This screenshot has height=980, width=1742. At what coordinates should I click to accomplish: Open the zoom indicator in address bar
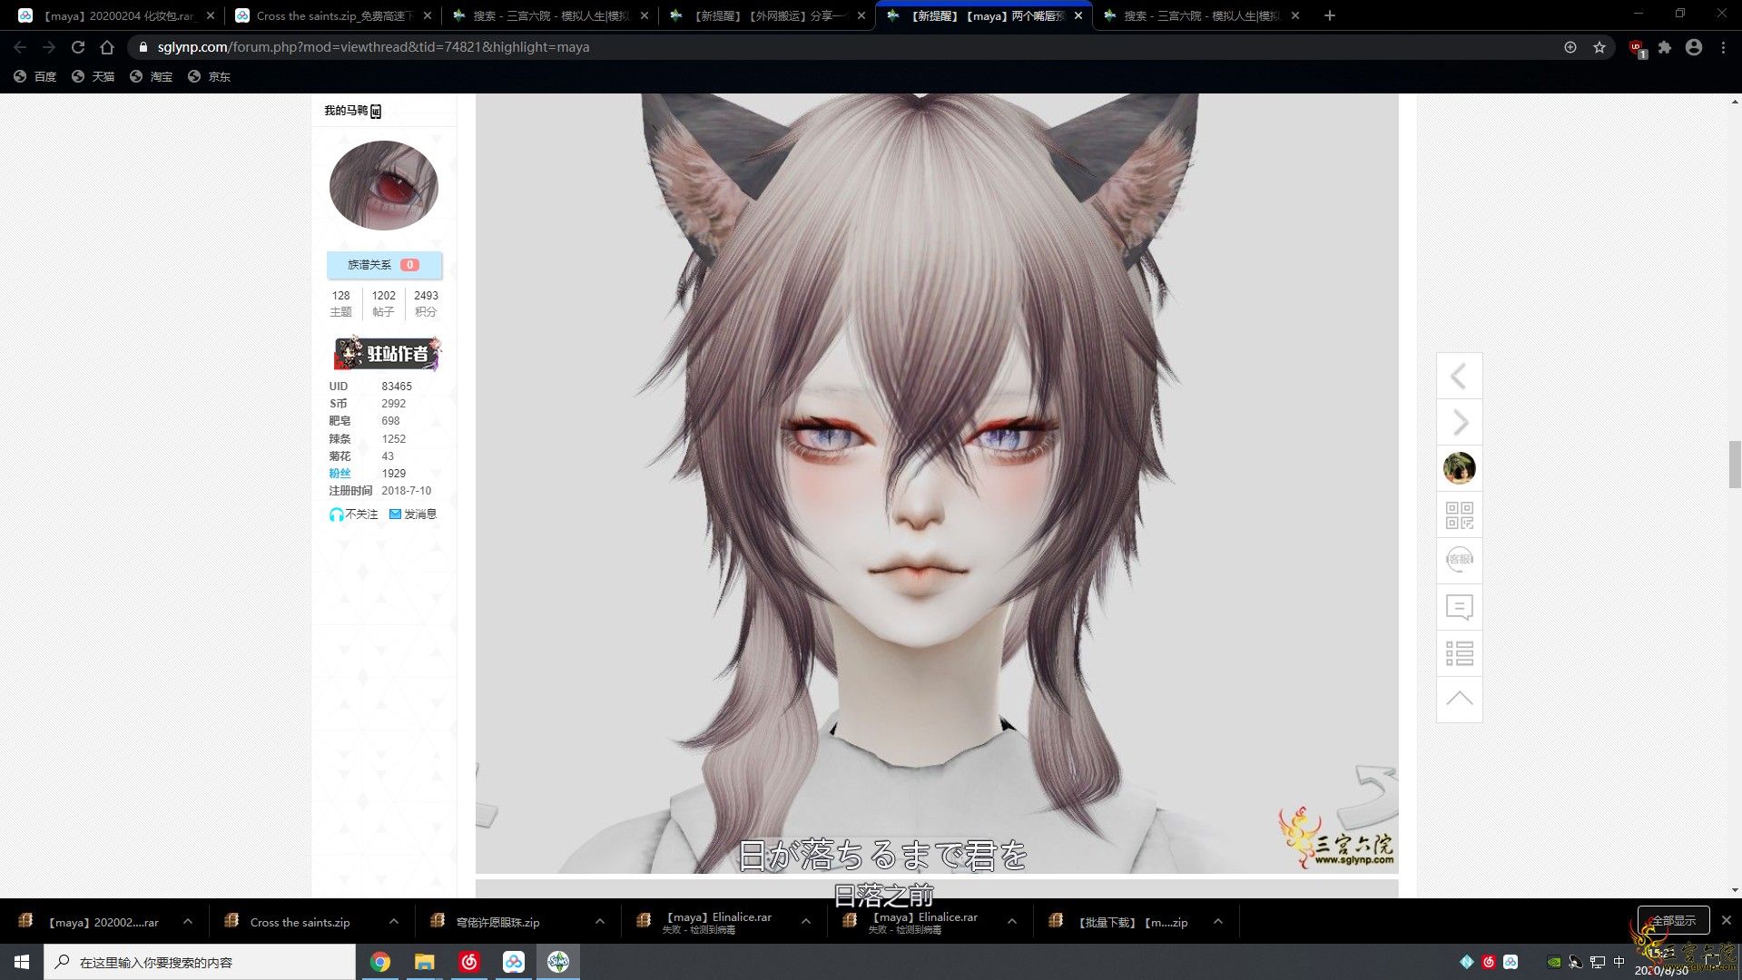coord(1570,47)
